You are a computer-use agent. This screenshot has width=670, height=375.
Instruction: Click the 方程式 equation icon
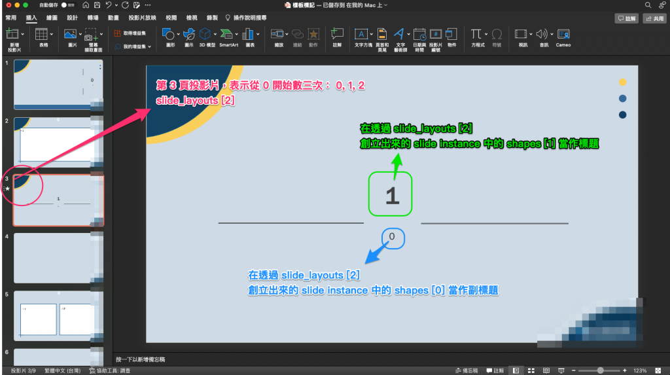[476, 34]
